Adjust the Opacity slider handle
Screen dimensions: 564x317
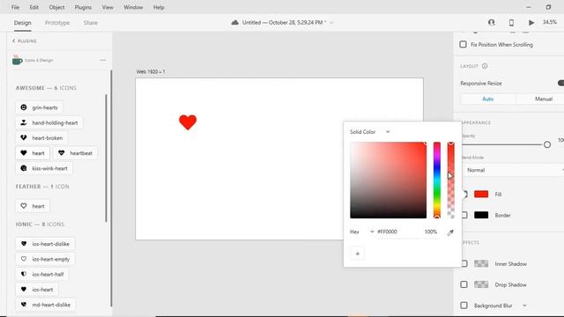coord(547,144)
